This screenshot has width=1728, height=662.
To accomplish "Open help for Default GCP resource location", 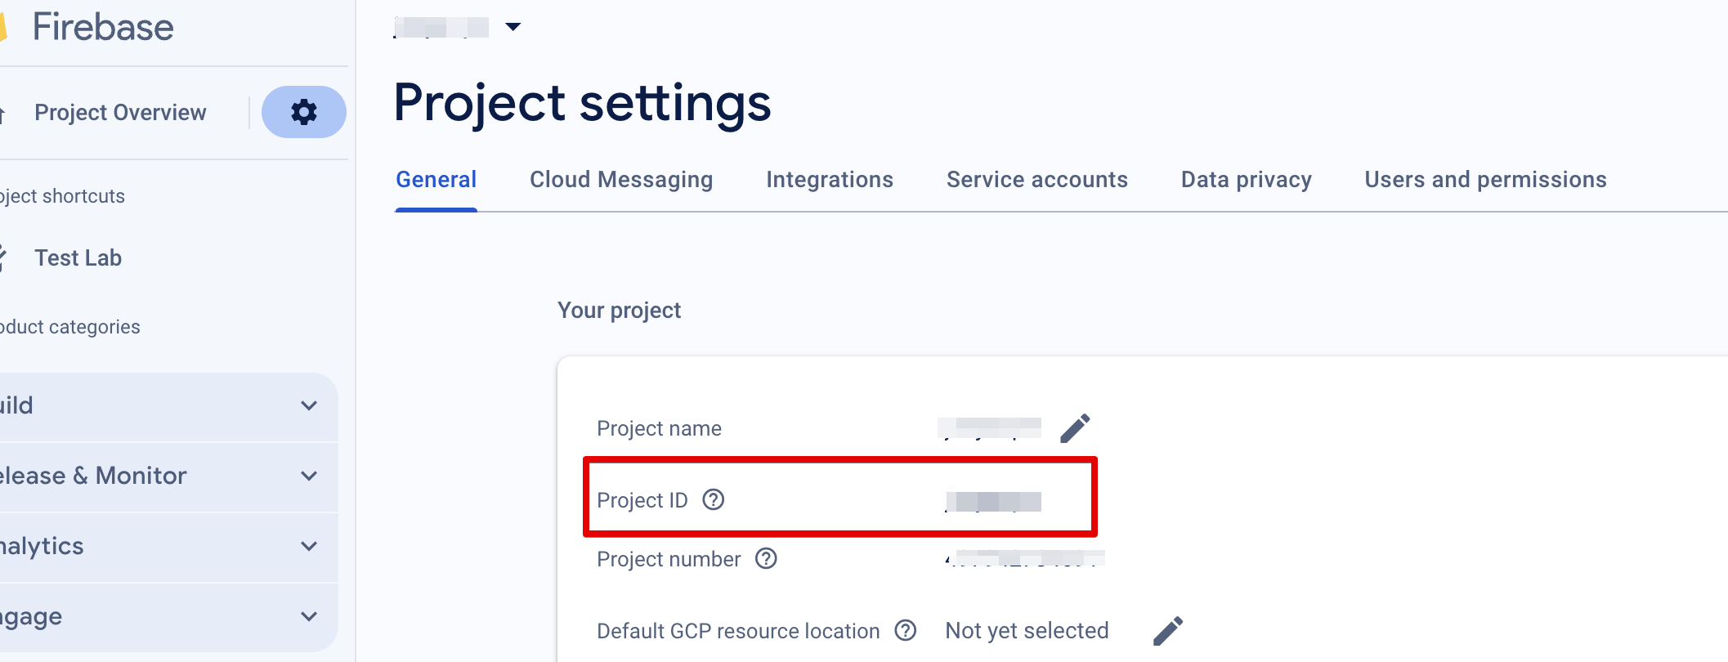I will tap(906, 630).
